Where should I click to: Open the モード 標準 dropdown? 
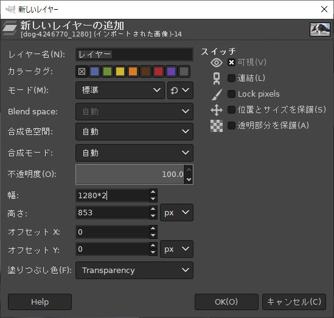[x=120, y=90]
